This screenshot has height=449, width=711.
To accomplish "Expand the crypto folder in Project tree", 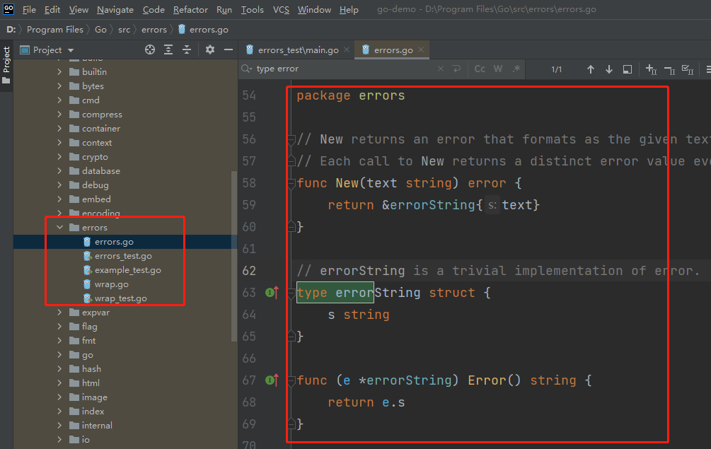I will click(59, 156).
